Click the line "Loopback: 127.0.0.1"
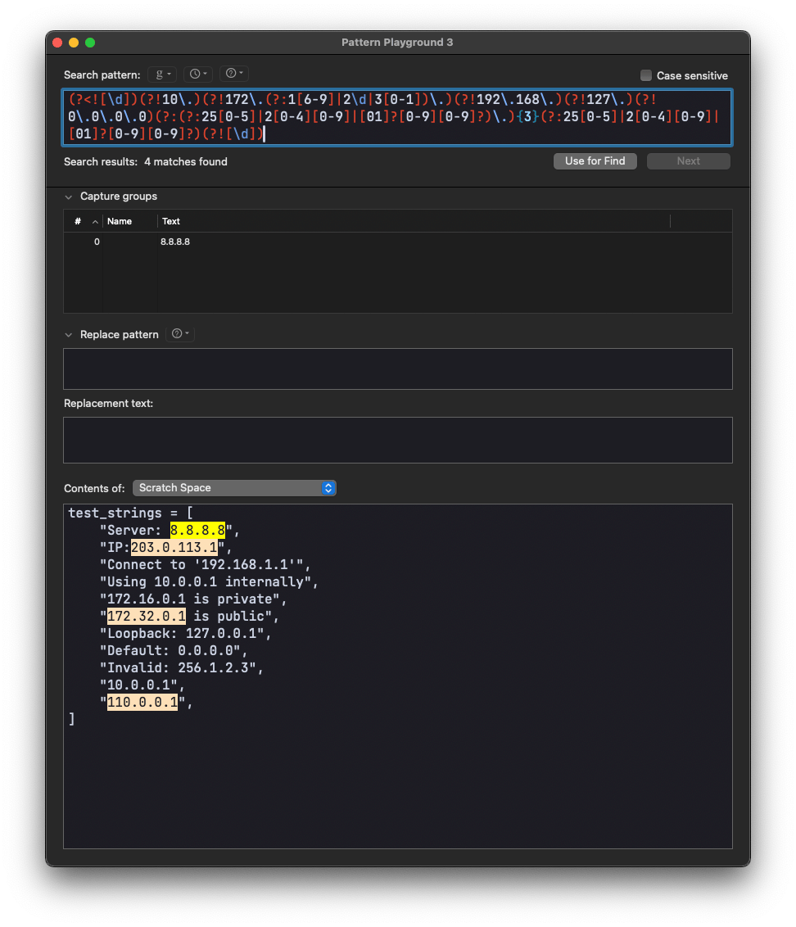 coord(185,633)
